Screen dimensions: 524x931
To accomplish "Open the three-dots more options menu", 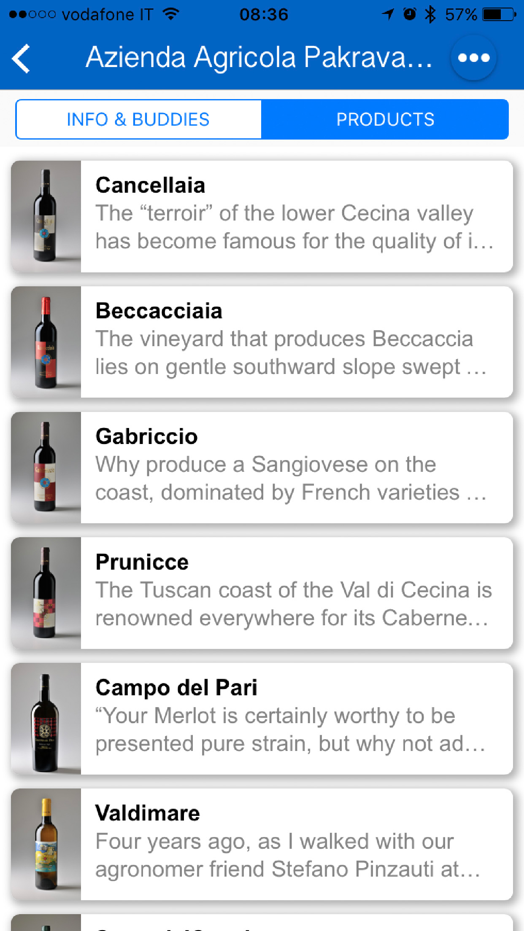I will [x=473, y=58].
